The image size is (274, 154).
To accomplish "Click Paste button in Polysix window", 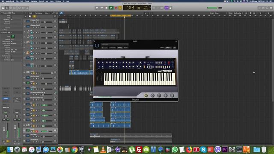I will [126, 47].
